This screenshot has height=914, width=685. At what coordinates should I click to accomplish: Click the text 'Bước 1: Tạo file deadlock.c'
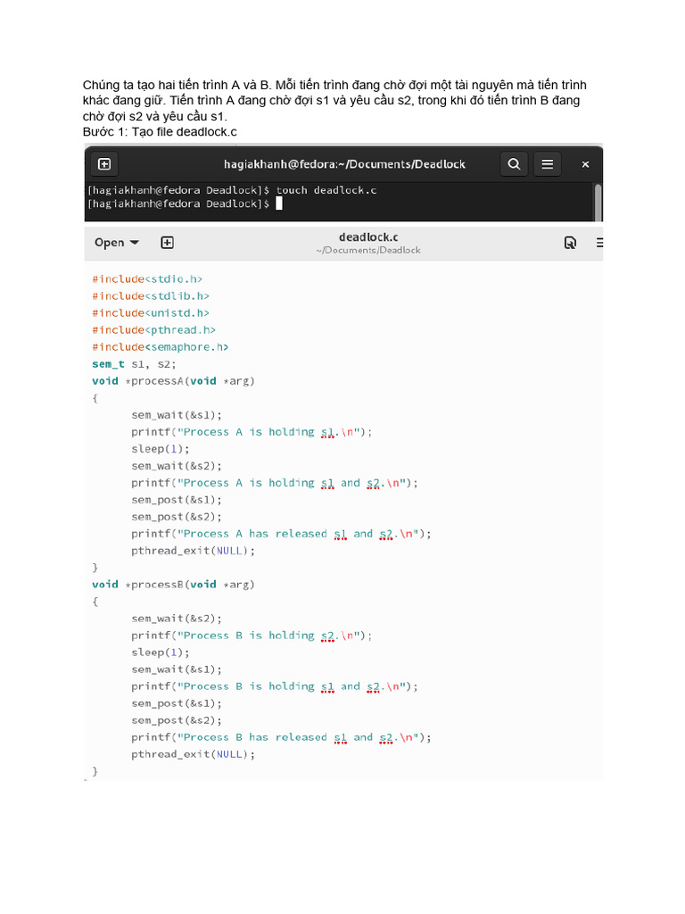[x=160, y=132]
